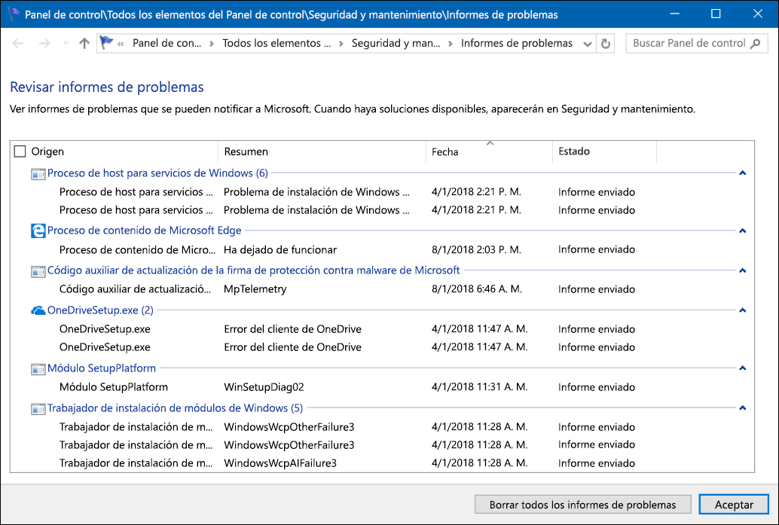
Task: Click the refresh icon in the address bar
Action: [x=606, y=43]
